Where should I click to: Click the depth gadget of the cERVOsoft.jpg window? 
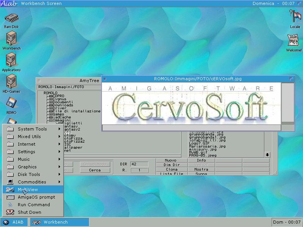(291, 79)
